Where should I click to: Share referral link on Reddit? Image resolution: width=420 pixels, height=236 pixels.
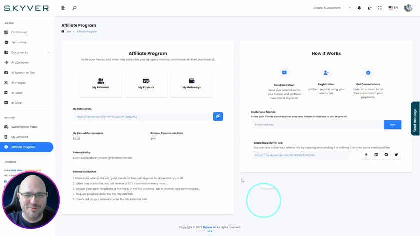pos(386,155)
